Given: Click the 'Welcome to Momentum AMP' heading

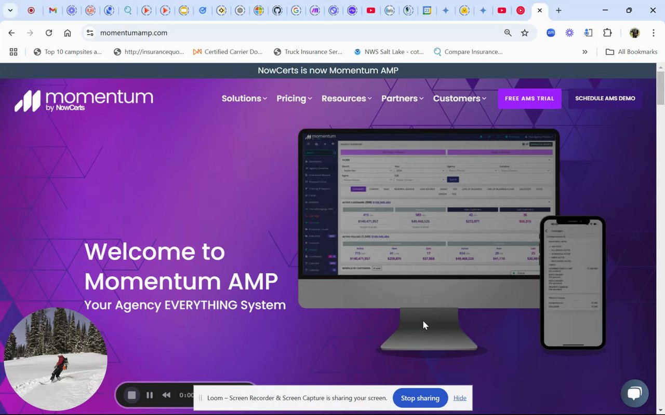Looking at the screenshot, I should pyautogui.click(x=181, y=266).
